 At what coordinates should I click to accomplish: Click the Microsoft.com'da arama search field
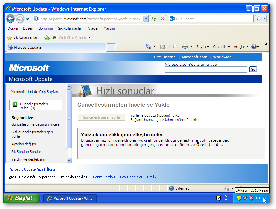click(206, 69)
